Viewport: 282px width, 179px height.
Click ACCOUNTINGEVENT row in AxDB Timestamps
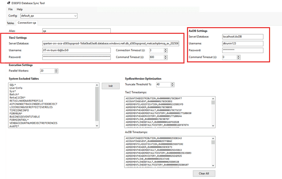149,141
